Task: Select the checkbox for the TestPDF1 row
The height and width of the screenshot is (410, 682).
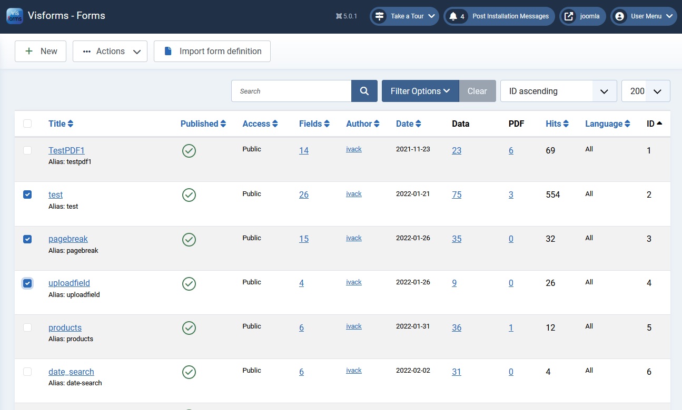Action: click(27, 150)
